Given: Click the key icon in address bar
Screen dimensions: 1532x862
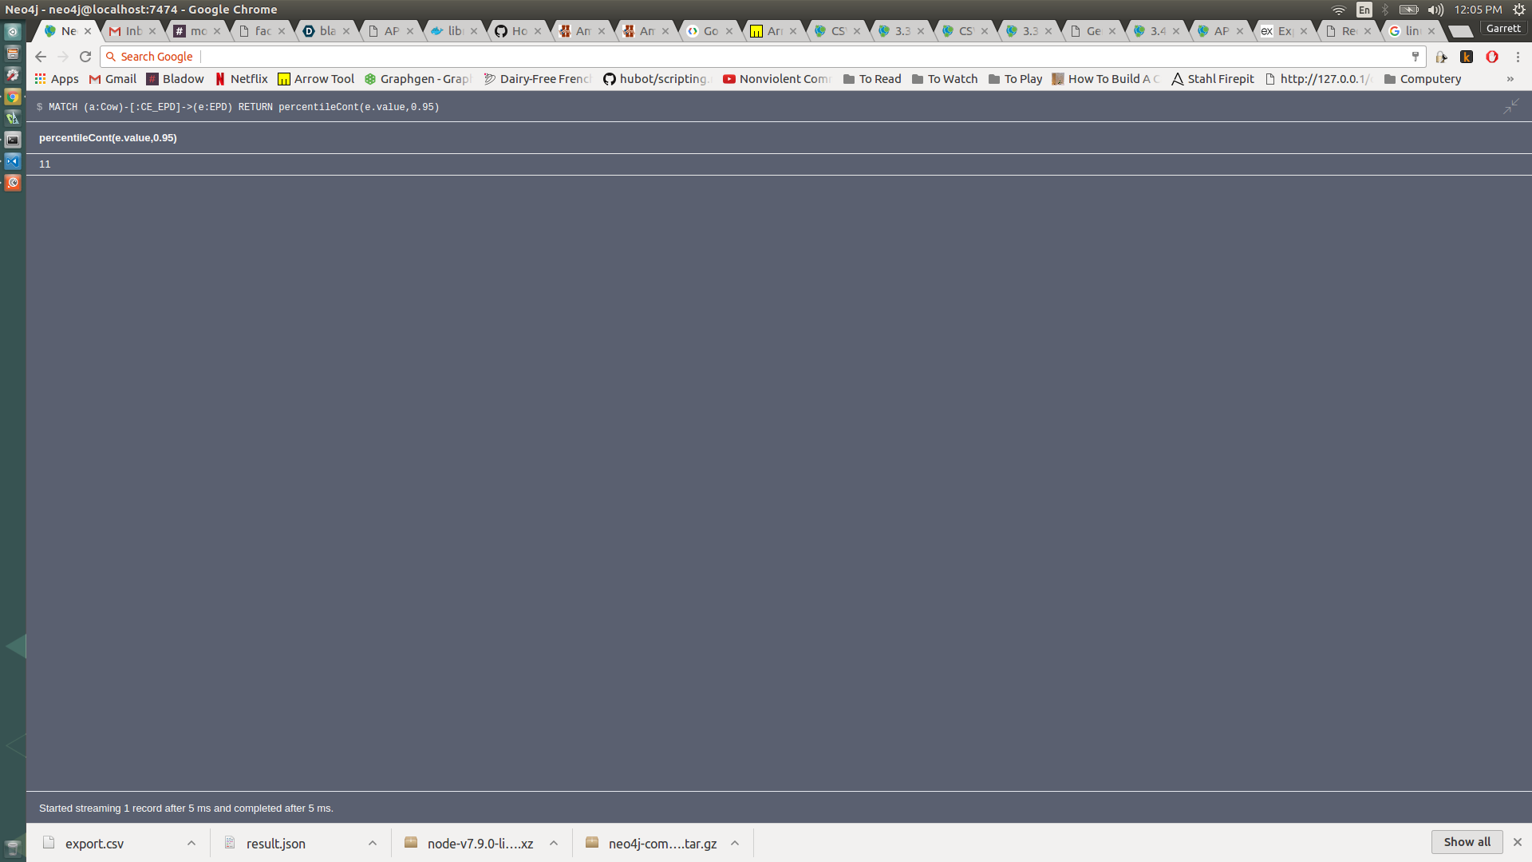Looking at the screenshot, I should pyautogui.click(x=1416, y=57).
